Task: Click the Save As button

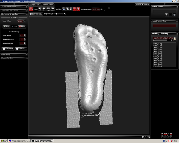Action: click(x=22, y=49)
